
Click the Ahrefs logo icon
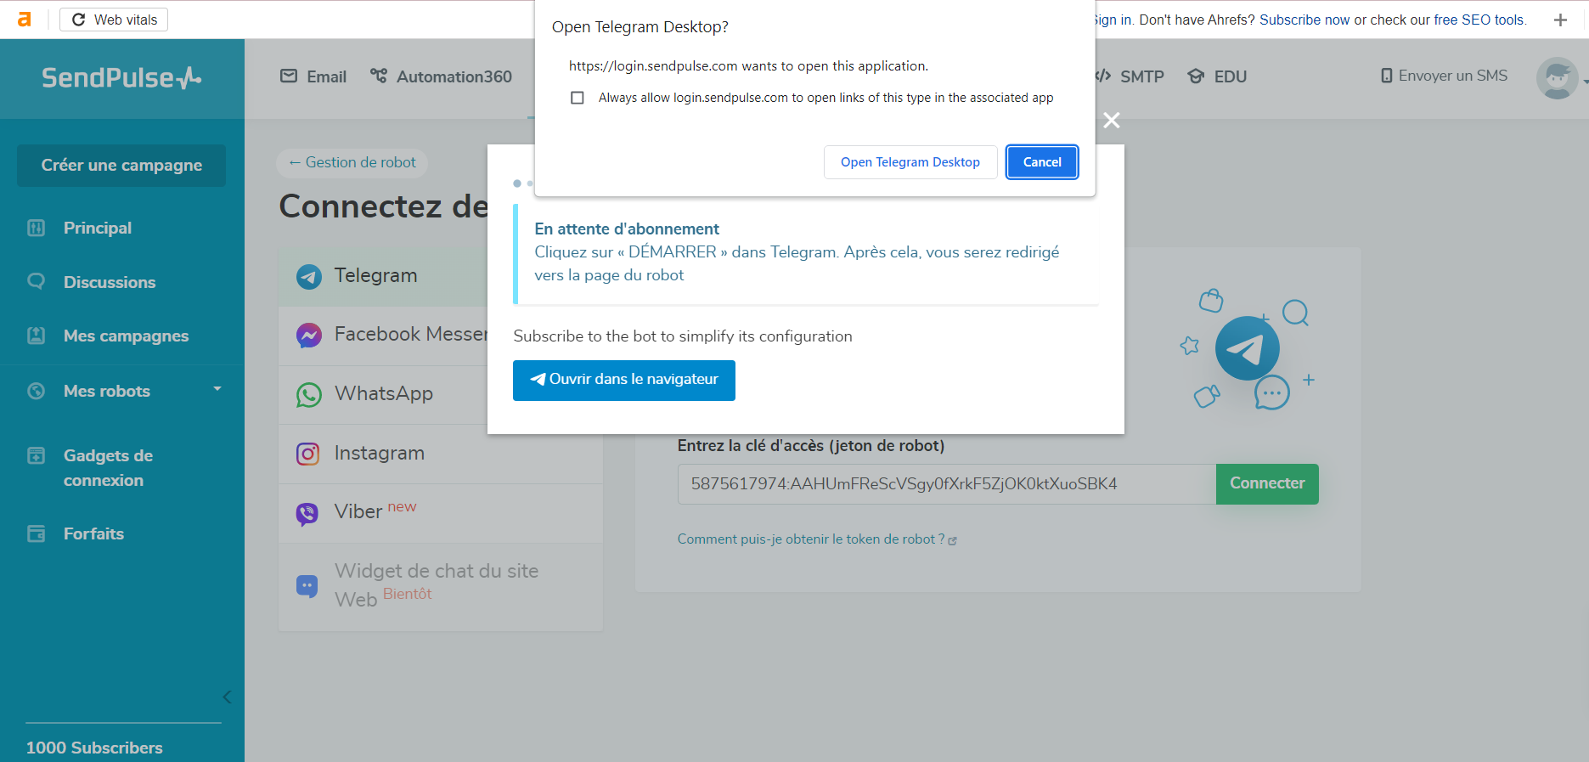click(x=25, y=20)
